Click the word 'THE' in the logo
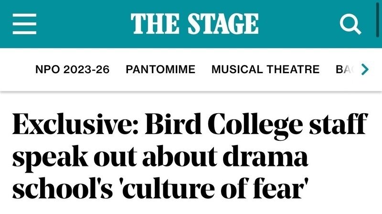Screen dimensions: 382x214 (152, 24)
